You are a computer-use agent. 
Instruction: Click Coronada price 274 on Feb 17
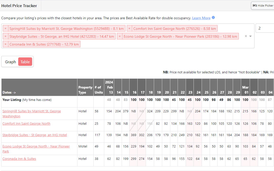[x=142, y=159]
